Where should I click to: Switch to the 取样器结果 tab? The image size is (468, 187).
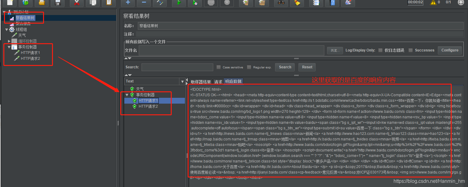[201, 82]
